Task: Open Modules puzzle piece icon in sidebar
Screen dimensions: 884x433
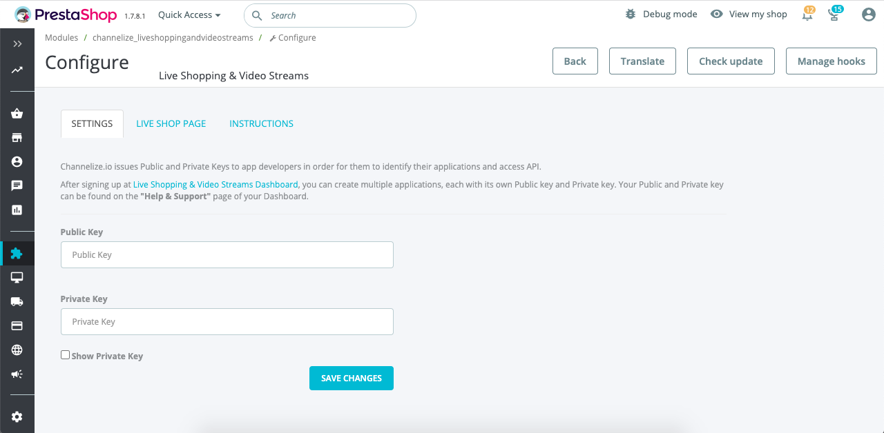Action: coord(17,254)
